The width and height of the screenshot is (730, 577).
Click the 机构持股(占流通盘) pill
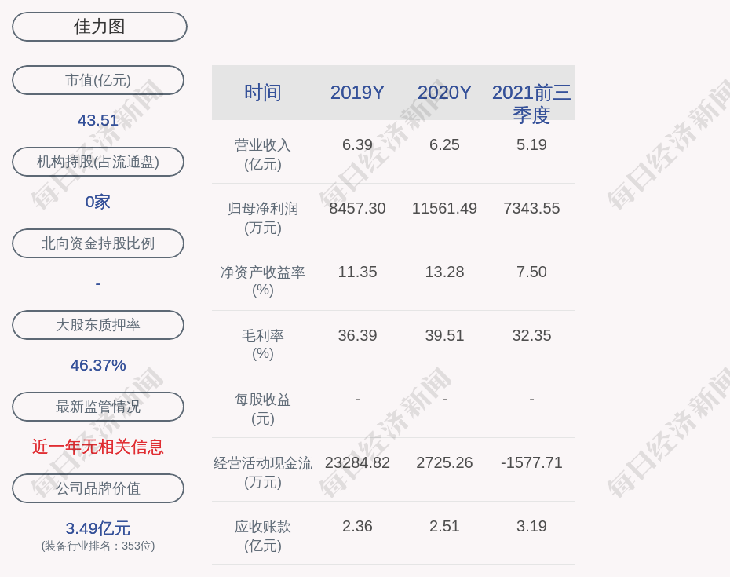pyautogui.click(x=98, y=162)
